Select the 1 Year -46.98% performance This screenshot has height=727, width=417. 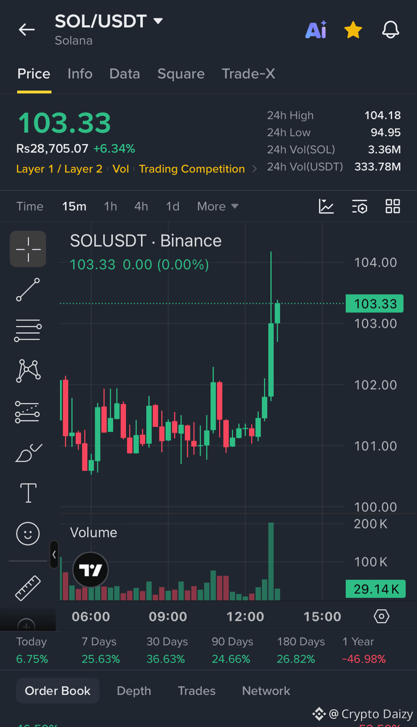[364, 650]
